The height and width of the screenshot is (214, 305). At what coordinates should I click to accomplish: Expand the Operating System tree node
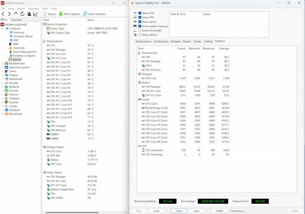tap(2, 67)
